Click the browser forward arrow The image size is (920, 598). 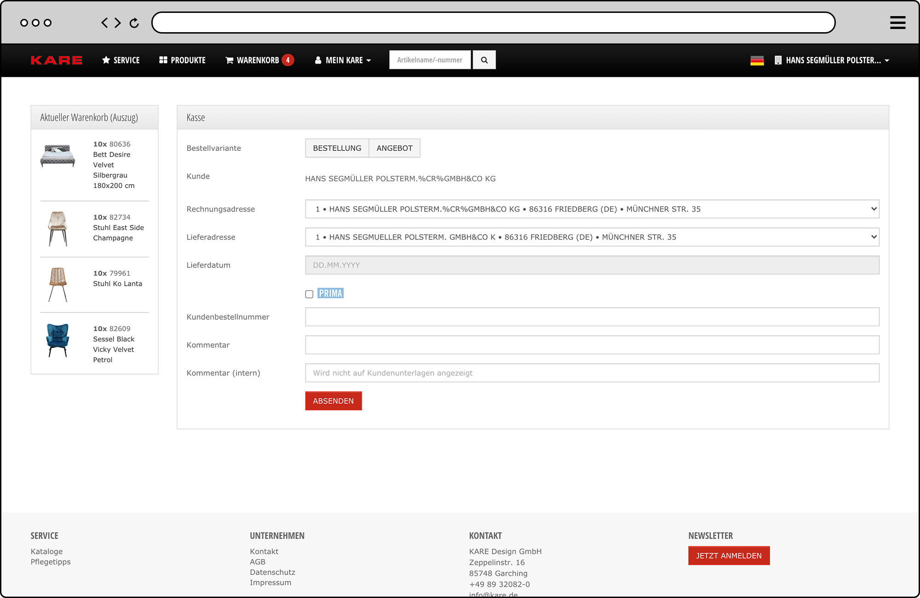tap(118, 23)
